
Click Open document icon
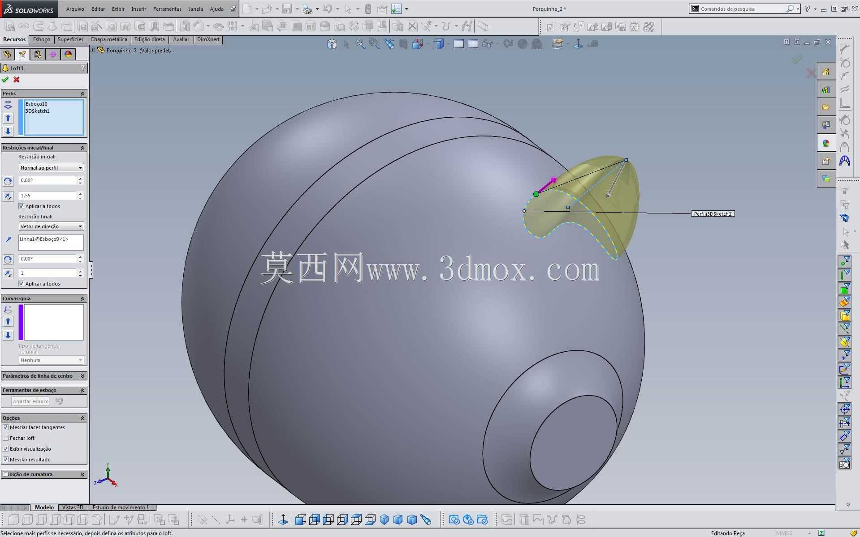[x=267, y=9]
